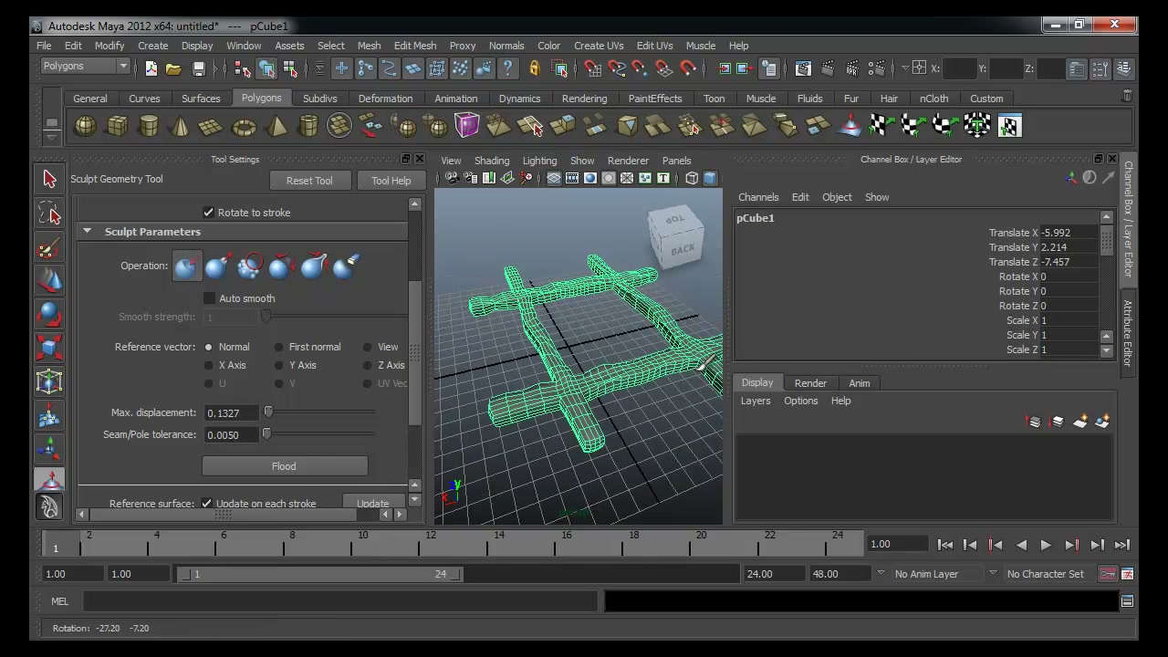The width and height of the screenshot is (1168, 657).
Task: Create a Polygon Cube from the shelf
Action: coord(117,126)
